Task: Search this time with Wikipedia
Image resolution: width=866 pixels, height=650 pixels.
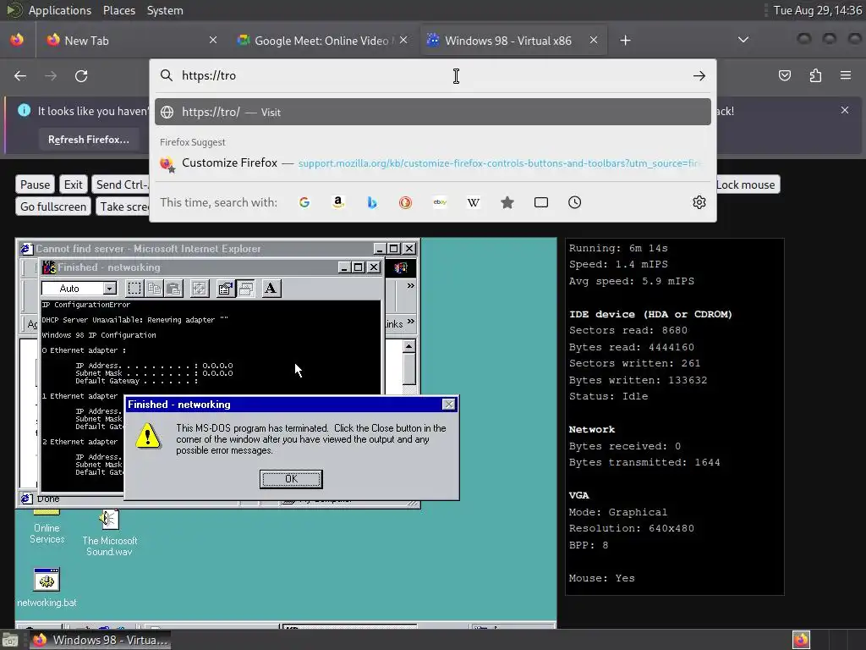Action: point(474,202)
